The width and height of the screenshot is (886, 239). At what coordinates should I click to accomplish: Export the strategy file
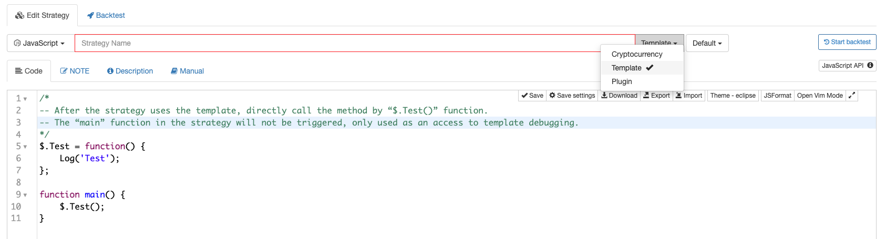657,96
